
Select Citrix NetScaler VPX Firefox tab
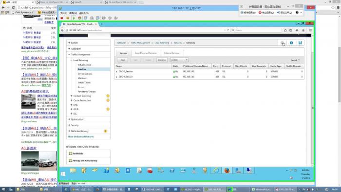pos(79,24)
